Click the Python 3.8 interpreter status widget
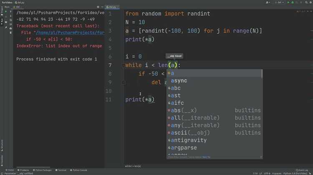Screen dimensions: 313x175 click(x=295, y=174)
